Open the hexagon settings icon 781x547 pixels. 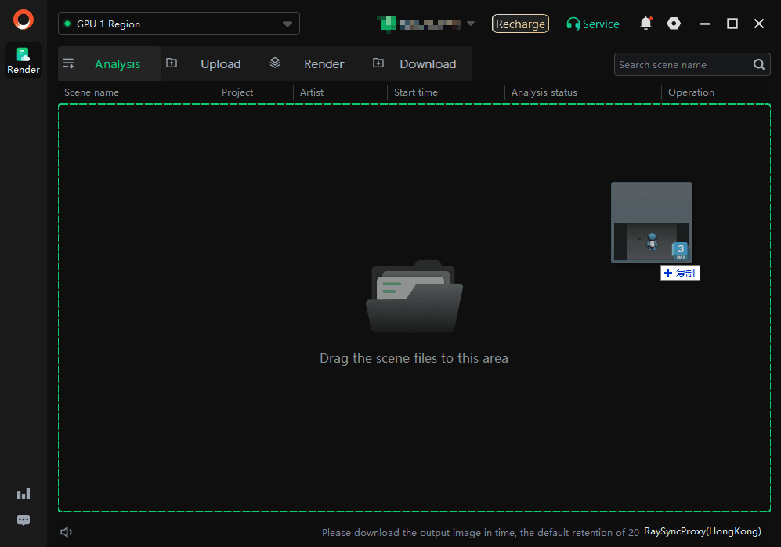click(674, 24)
